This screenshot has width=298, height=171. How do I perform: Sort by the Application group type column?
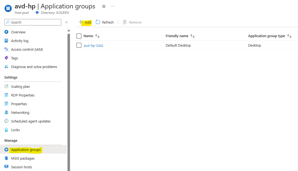coord(270,36)
